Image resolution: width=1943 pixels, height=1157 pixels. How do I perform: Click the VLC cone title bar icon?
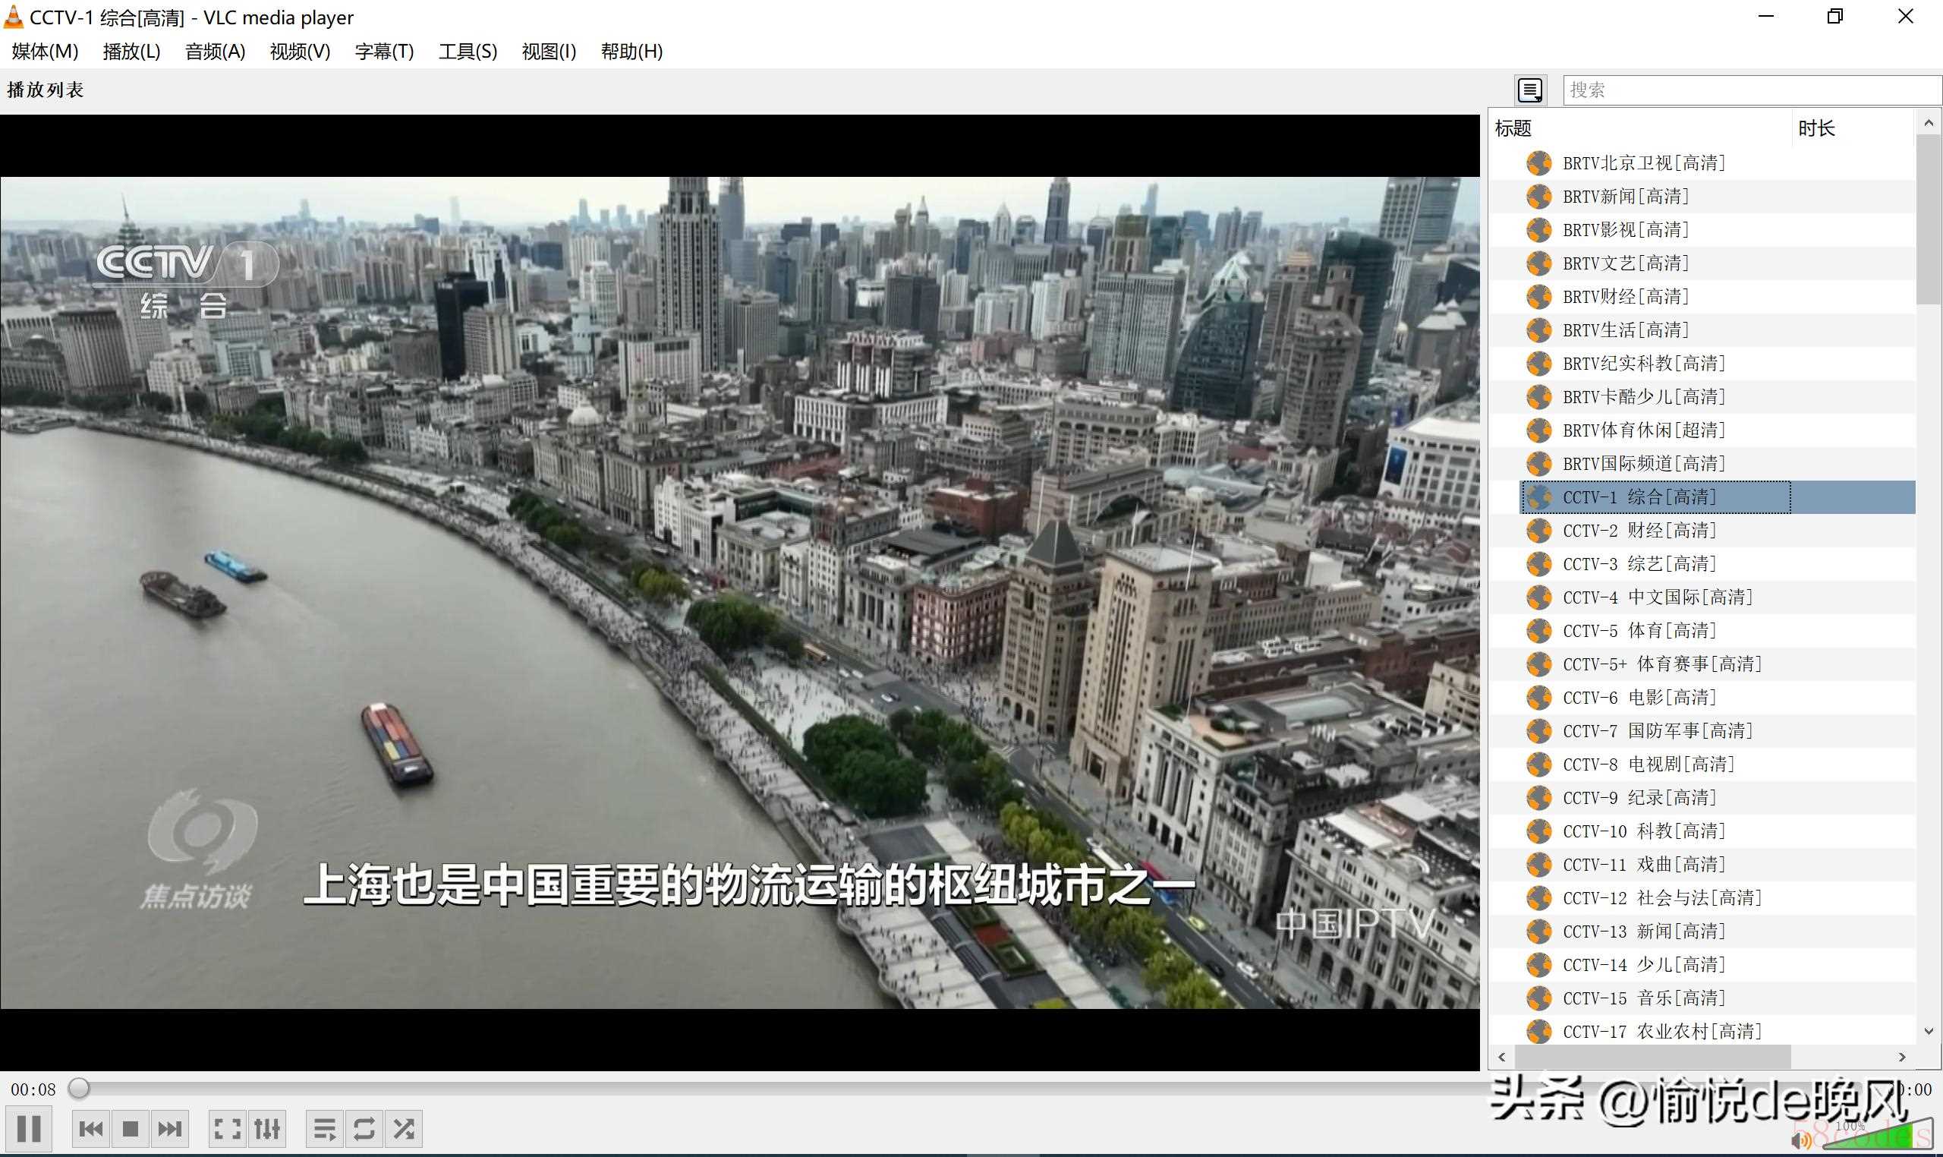(13, 17)
